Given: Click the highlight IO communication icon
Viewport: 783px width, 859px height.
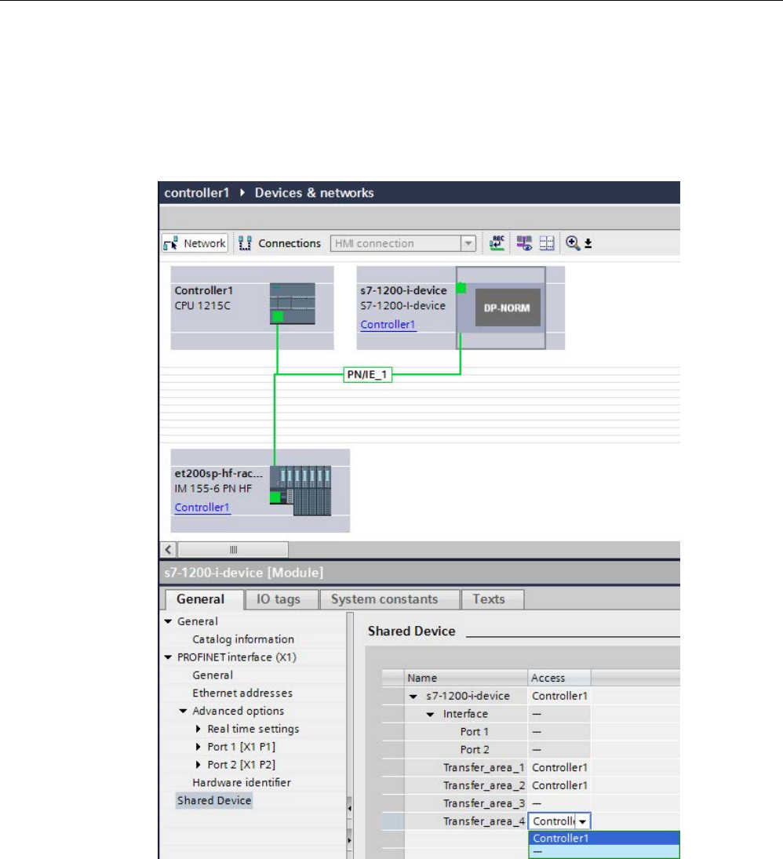Looking at the screenshot, I should tap(524, 243).
